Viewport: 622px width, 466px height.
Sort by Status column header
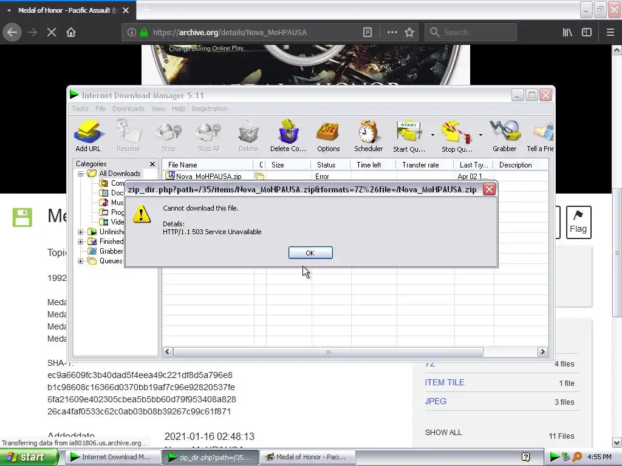(331, 165)
